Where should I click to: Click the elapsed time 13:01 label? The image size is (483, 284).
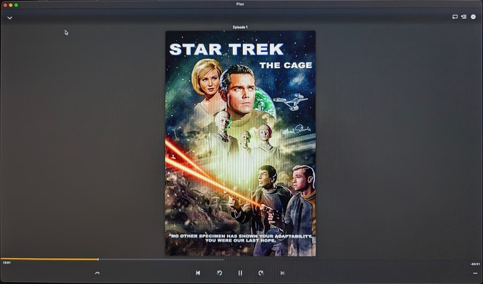(x=6, y=263)
